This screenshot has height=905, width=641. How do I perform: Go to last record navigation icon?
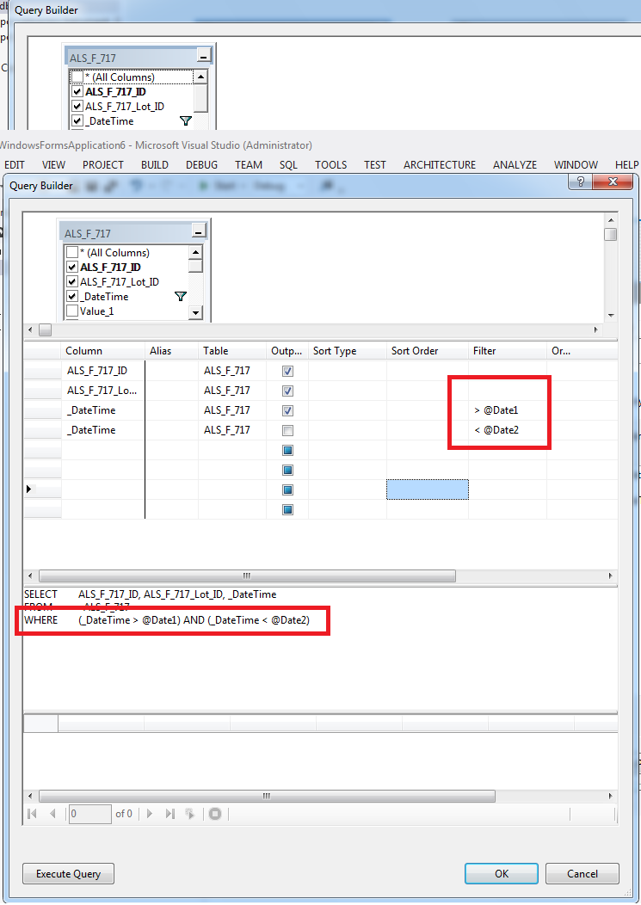169,814
